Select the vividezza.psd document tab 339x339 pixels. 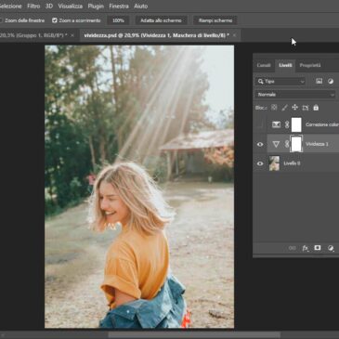click(157, 35)
